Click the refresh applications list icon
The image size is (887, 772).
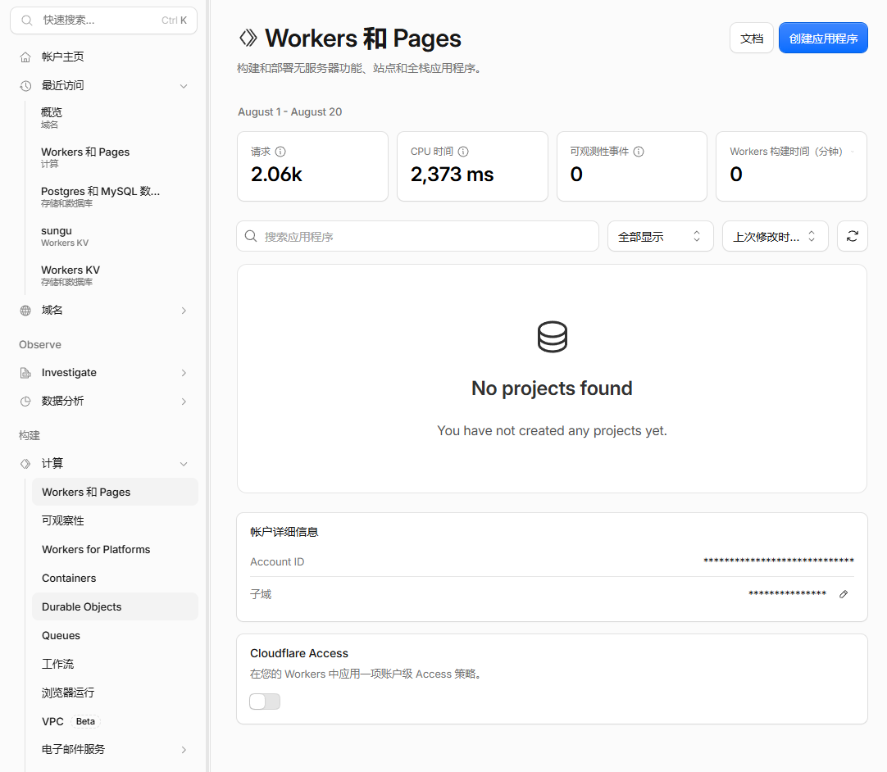853,236
